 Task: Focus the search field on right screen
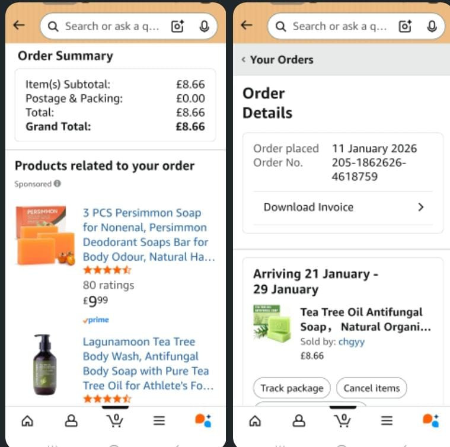tap(339, 27)
